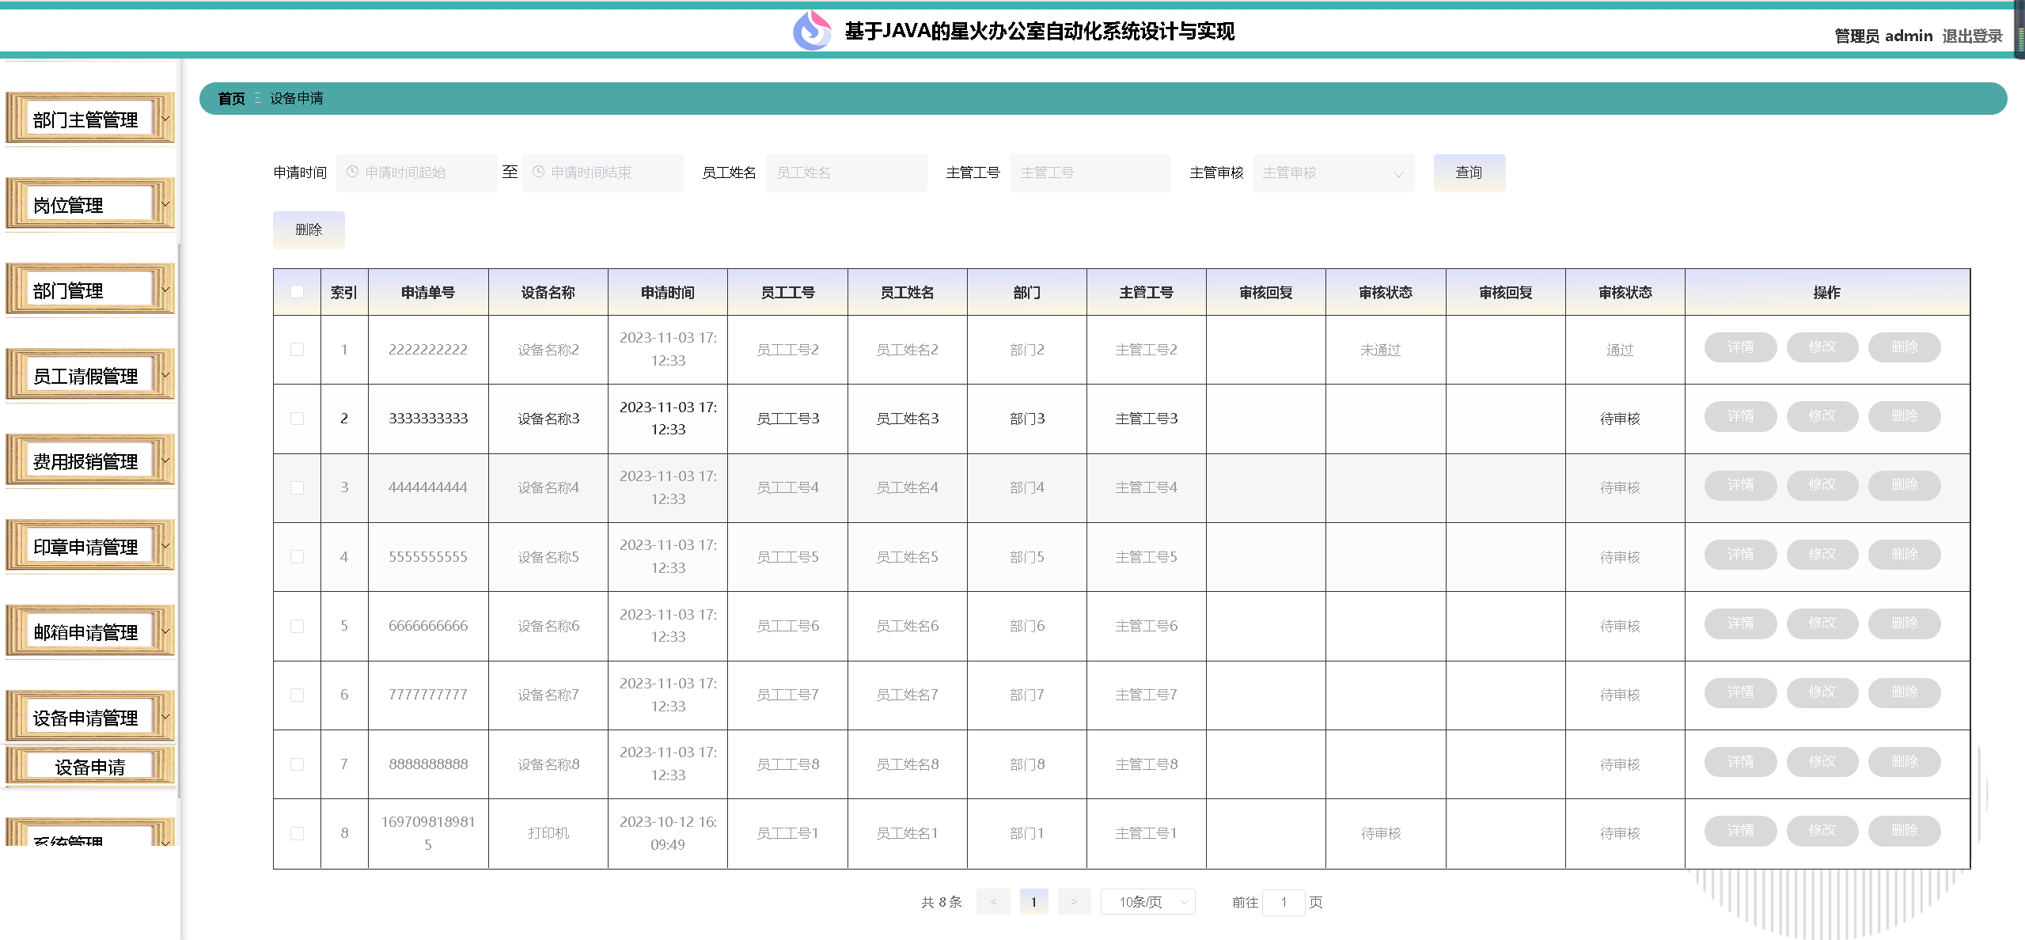Select page 1 in pagination
Viewport: 2025px width, 940px height.
click(x=1033, y=902)
